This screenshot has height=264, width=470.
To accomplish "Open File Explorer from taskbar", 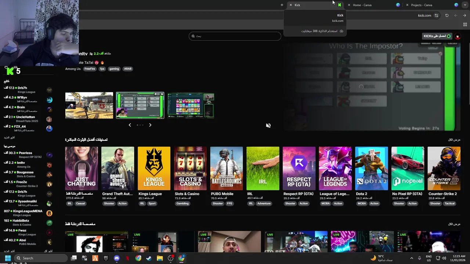I will (160, 258).
